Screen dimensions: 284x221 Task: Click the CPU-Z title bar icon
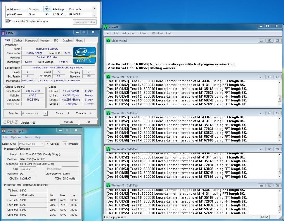(x=3, y=33)
